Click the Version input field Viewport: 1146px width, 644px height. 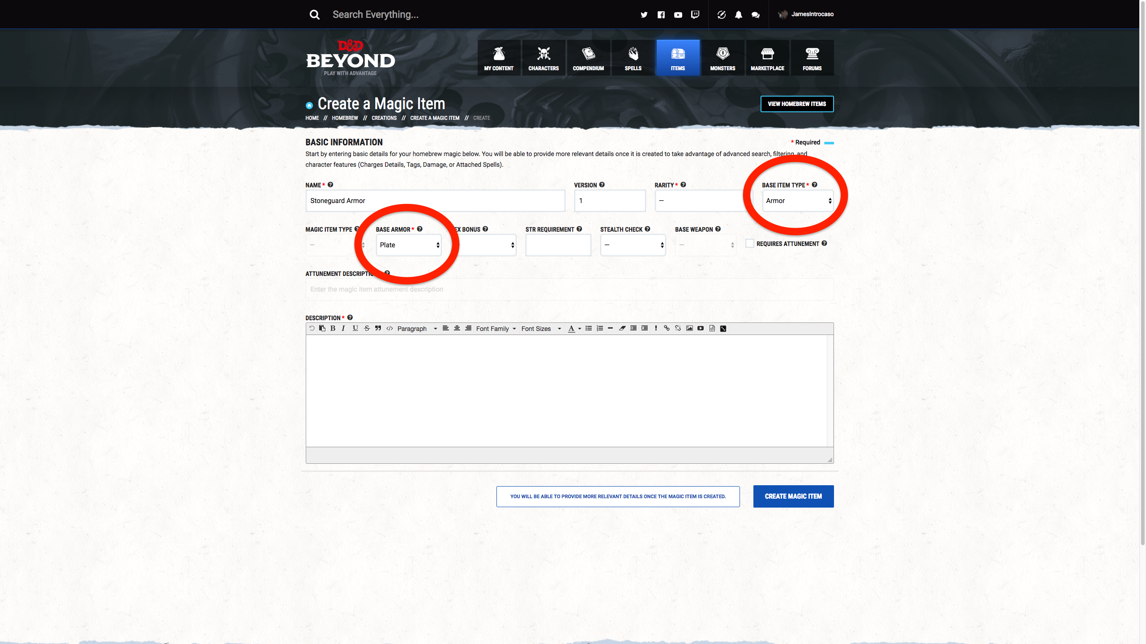coord(610,201)
